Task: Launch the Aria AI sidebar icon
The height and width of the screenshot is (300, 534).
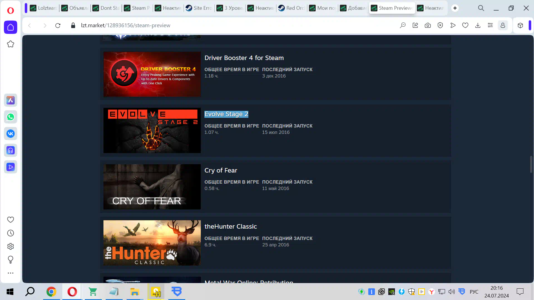Action: (11, 100)
